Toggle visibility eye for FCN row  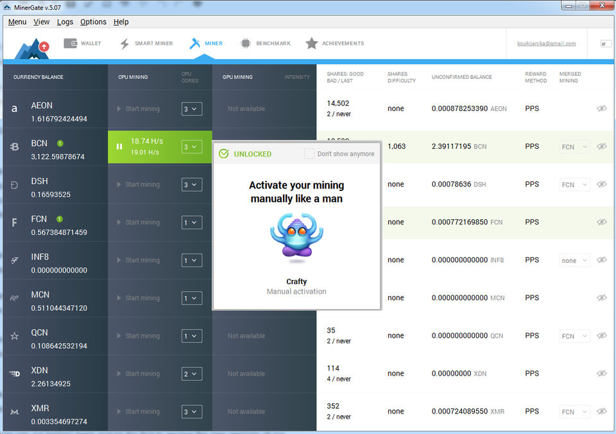pos(601,222)
